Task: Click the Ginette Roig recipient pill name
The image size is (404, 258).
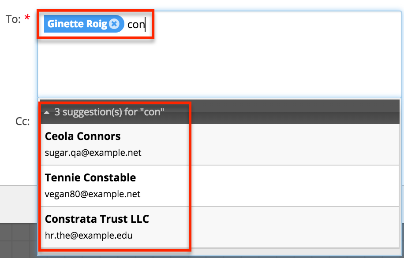Action: [77, 24]
